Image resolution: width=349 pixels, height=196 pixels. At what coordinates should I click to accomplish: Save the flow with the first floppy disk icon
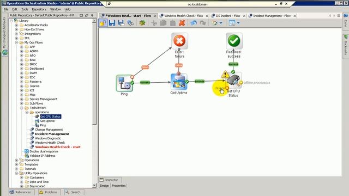point(112,23)
